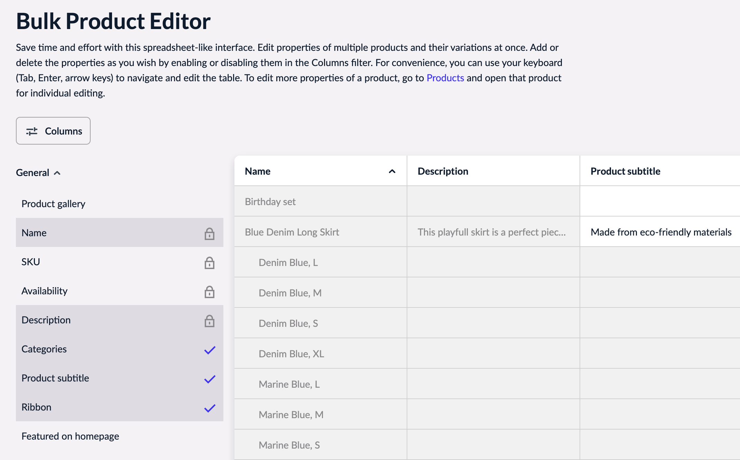The image size is (740, 460).
Task: Select the Marine Blue, M variation row
Action: coord(321,414)
